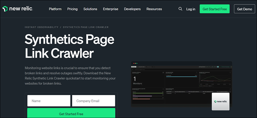Open the Platform menu
Image resolution: width=257 pixels, height=118 pixels.
(x=55, y=9)
